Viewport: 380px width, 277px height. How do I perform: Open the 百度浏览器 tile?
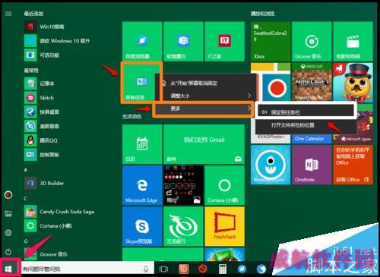142,41
